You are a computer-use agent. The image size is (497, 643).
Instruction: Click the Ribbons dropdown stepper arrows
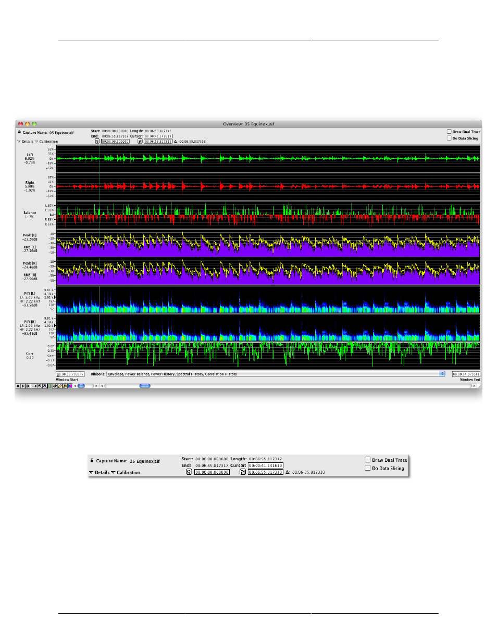coord(442,374)
